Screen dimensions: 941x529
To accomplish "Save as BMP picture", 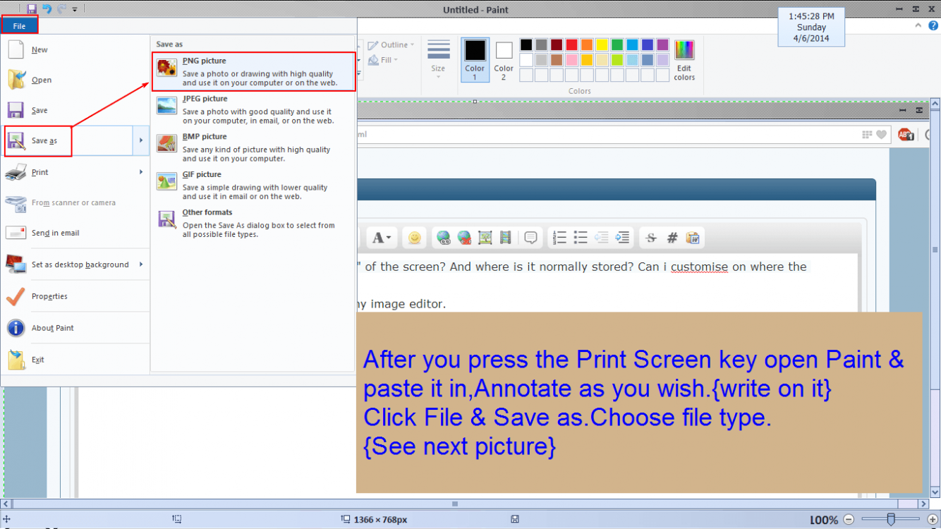I will [254, 148].
